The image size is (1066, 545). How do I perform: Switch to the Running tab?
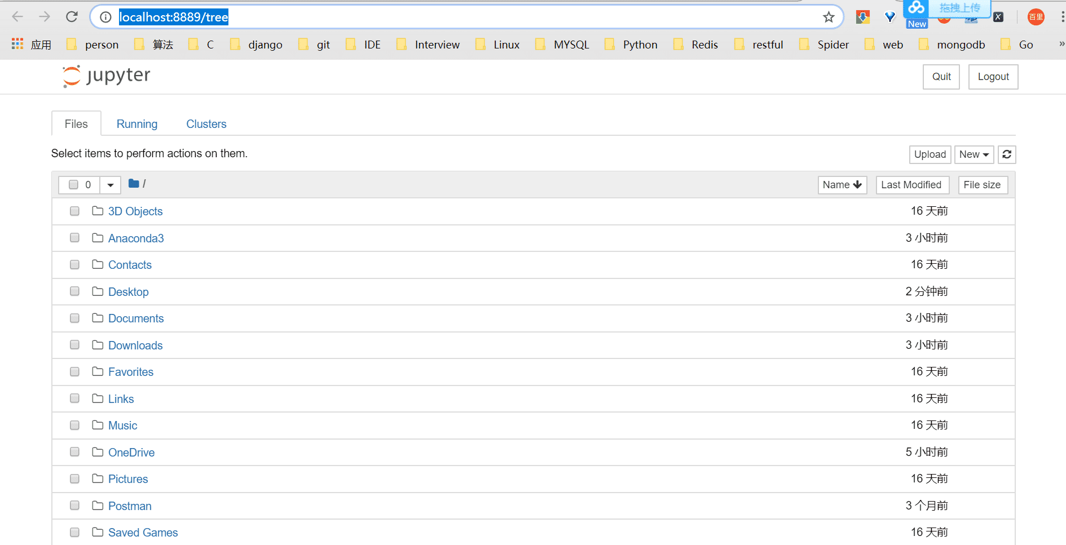pyautogui.click(x=137, y=124)
